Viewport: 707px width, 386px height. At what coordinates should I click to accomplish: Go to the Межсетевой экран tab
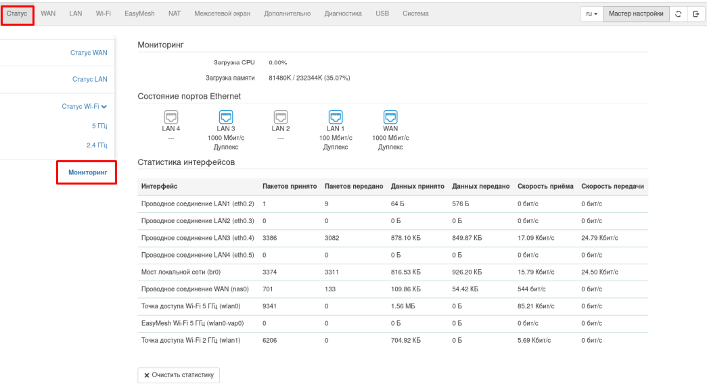[x=222, y=14]
